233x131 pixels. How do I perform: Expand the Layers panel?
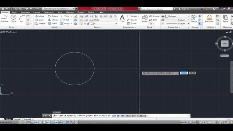pyautogui.click(x=98, y=27)
